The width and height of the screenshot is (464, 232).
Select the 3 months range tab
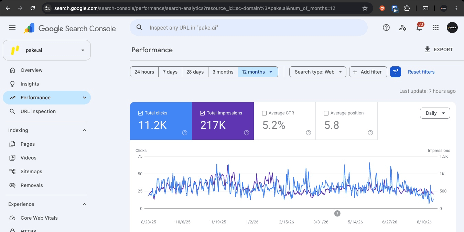(223, 72)
